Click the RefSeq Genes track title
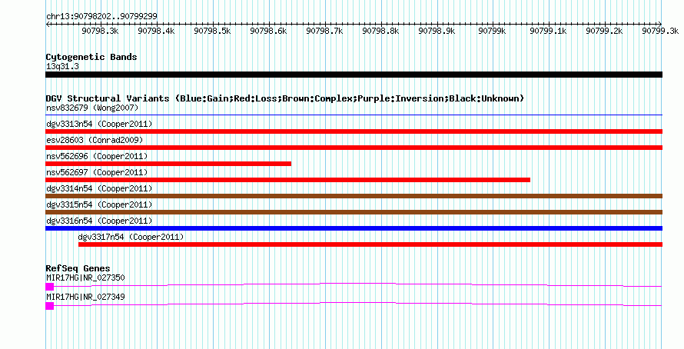Image resolution: width=684 pixels, height=349 pixels. pos(78,268)
